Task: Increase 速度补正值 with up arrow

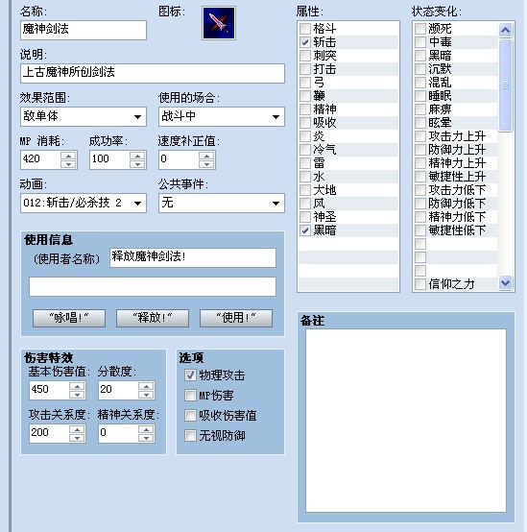Action: [206, 157]
